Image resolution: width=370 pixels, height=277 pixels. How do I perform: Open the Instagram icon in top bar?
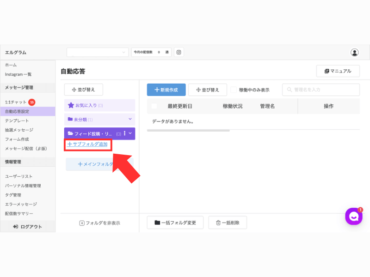tap(179, 52)
